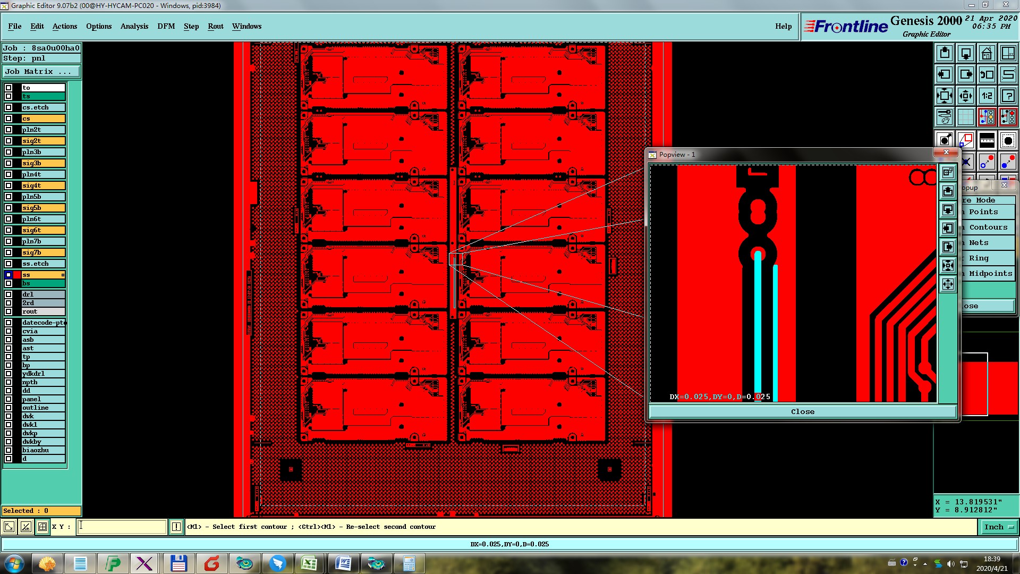Click the red ss layer color swatch

click(x=17, y=275)
